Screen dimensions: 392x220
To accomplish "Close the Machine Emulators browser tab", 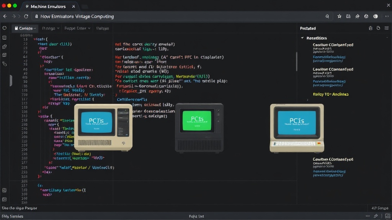I will pyautogui.click(x=73, y=6).
